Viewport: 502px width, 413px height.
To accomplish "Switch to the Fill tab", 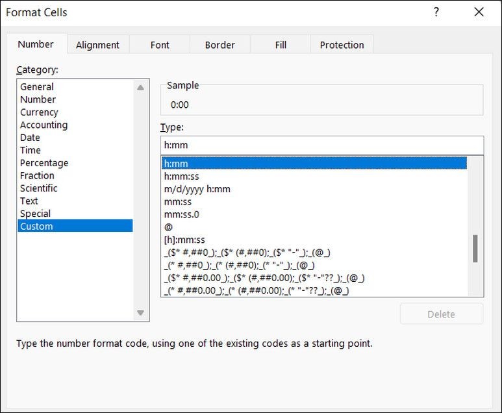I will pos(281,45).
